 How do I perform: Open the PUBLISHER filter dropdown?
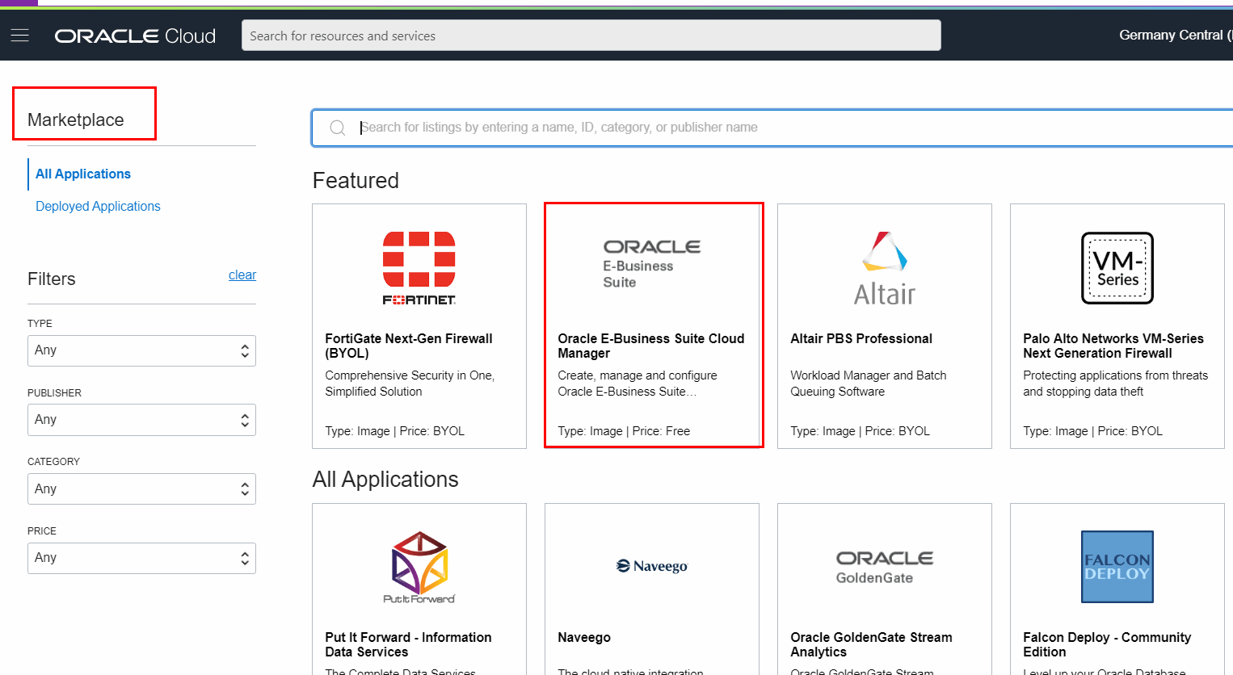point(141,420)
